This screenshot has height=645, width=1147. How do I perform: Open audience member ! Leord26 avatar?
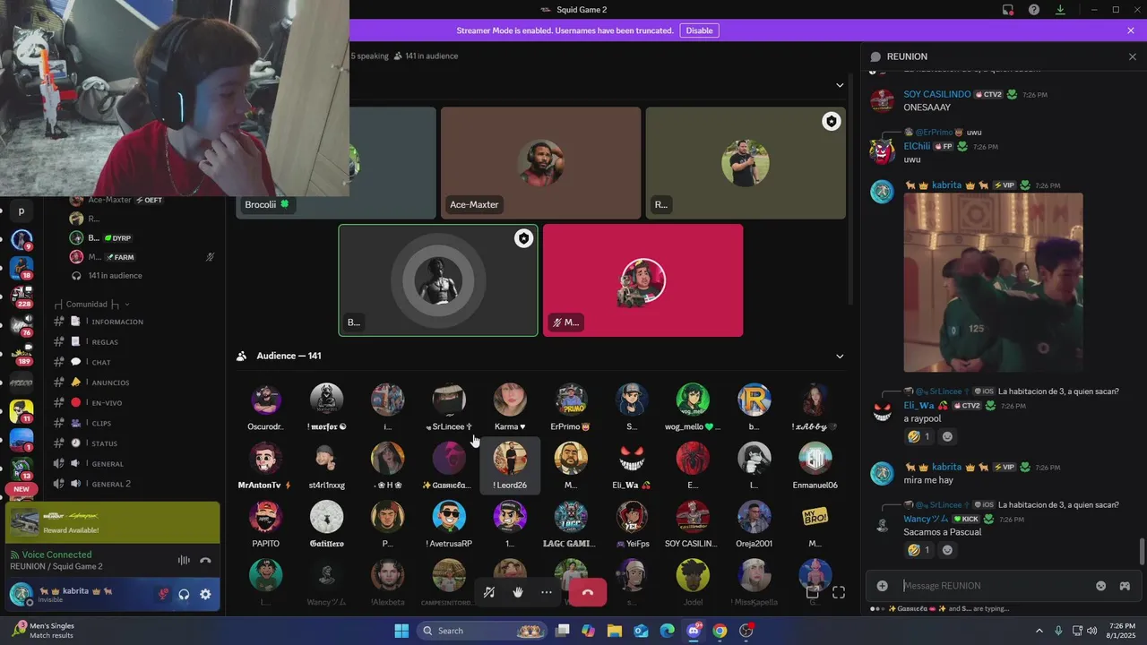coord(510,459)
